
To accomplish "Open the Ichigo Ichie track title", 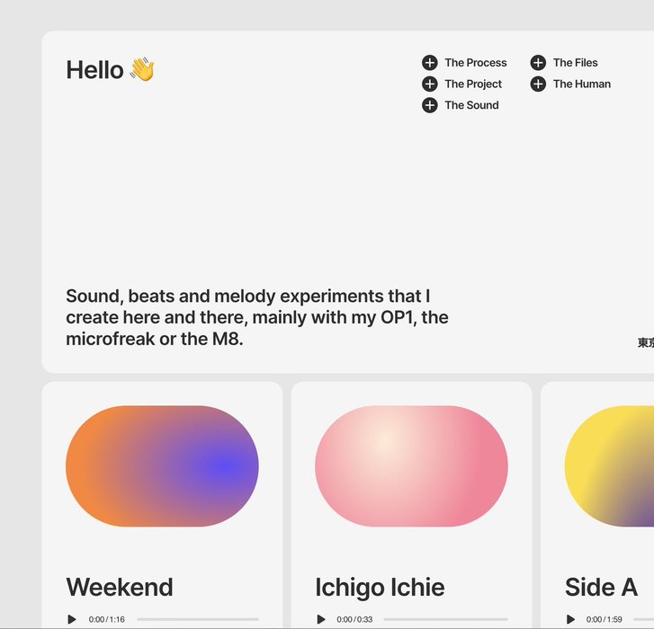I will [x=380, y=587].
